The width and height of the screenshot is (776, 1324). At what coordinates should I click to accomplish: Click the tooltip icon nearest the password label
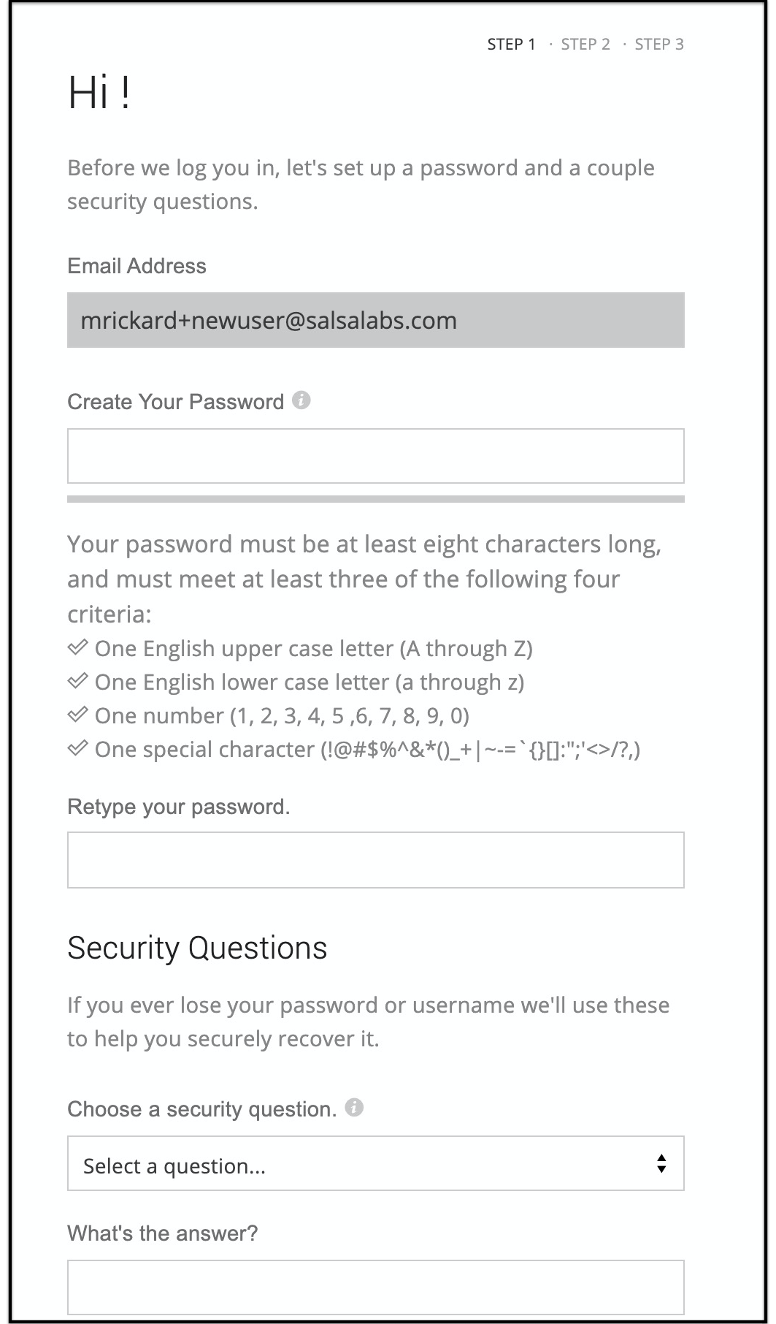(x=301, y=401)
